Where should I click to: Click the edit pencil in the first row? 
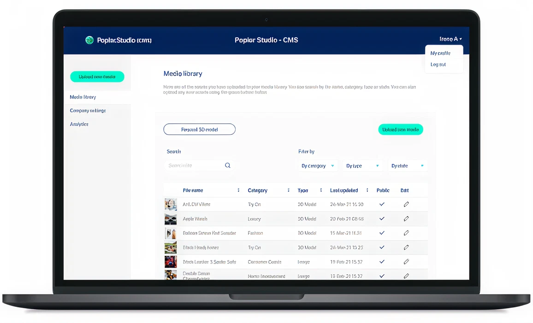tap(406, 204)
